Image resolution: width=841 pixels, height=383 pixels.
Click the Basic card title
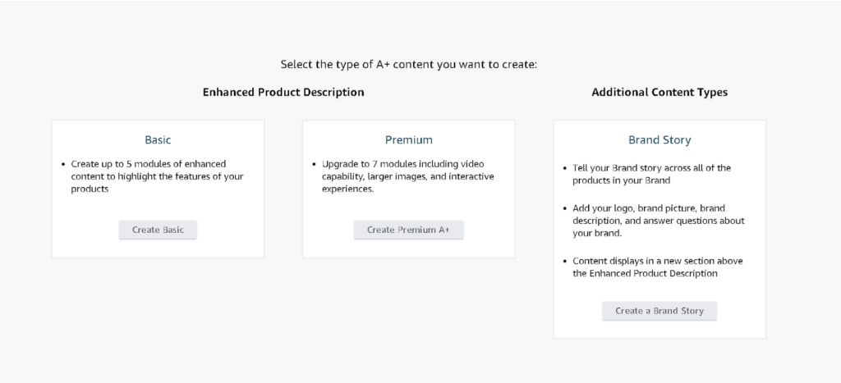coord(158,140)
